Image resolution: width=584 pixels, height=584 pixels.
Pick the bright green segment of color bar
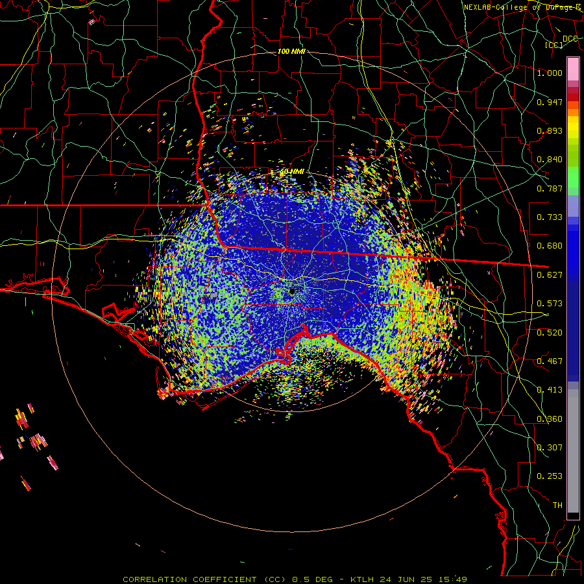tap(573, 177)
